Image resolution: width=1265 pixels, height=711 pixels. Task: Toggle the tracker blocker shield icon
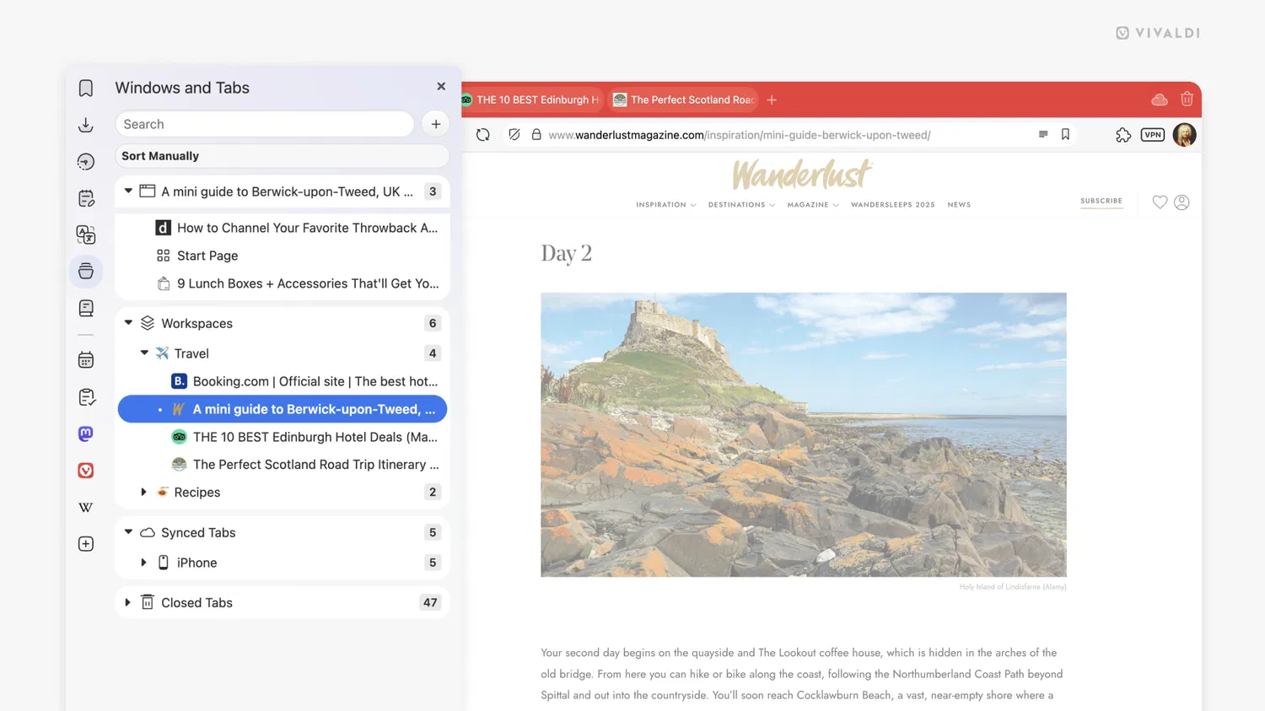coord(514,135)
